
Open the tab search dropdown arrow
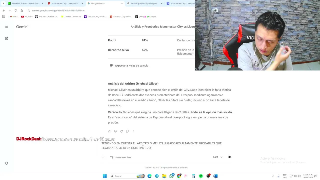point(3,3)
